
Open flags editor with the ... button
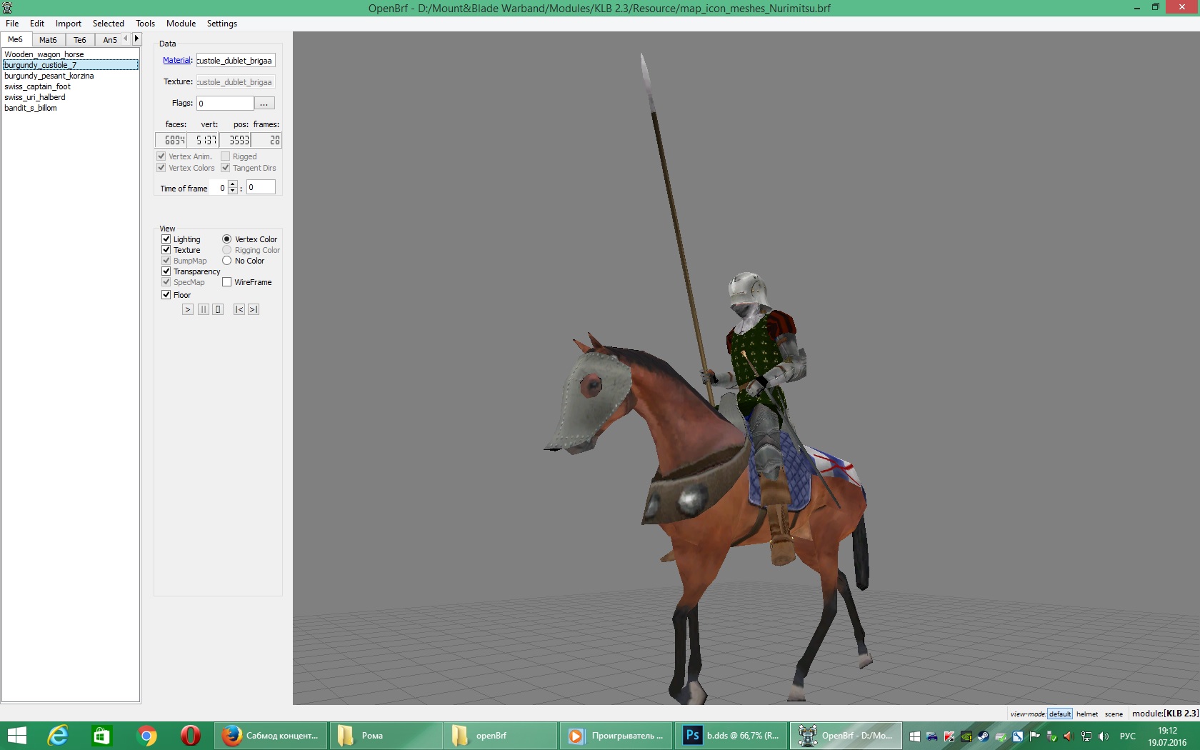click(x=264, y=104)
